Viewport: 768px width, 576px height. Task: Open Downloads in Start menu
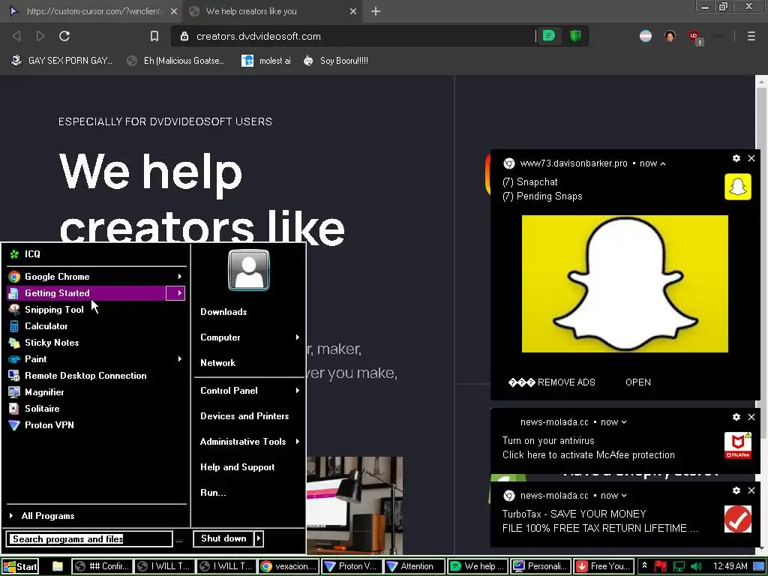click(223, 311)
